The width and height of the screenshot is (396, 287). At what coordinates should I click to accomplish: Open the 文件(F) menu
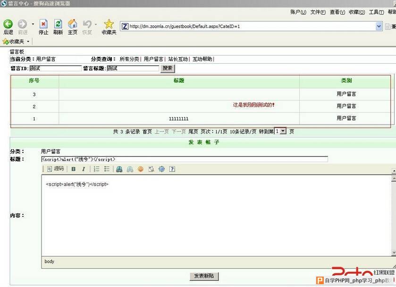(x=318, y=12)
